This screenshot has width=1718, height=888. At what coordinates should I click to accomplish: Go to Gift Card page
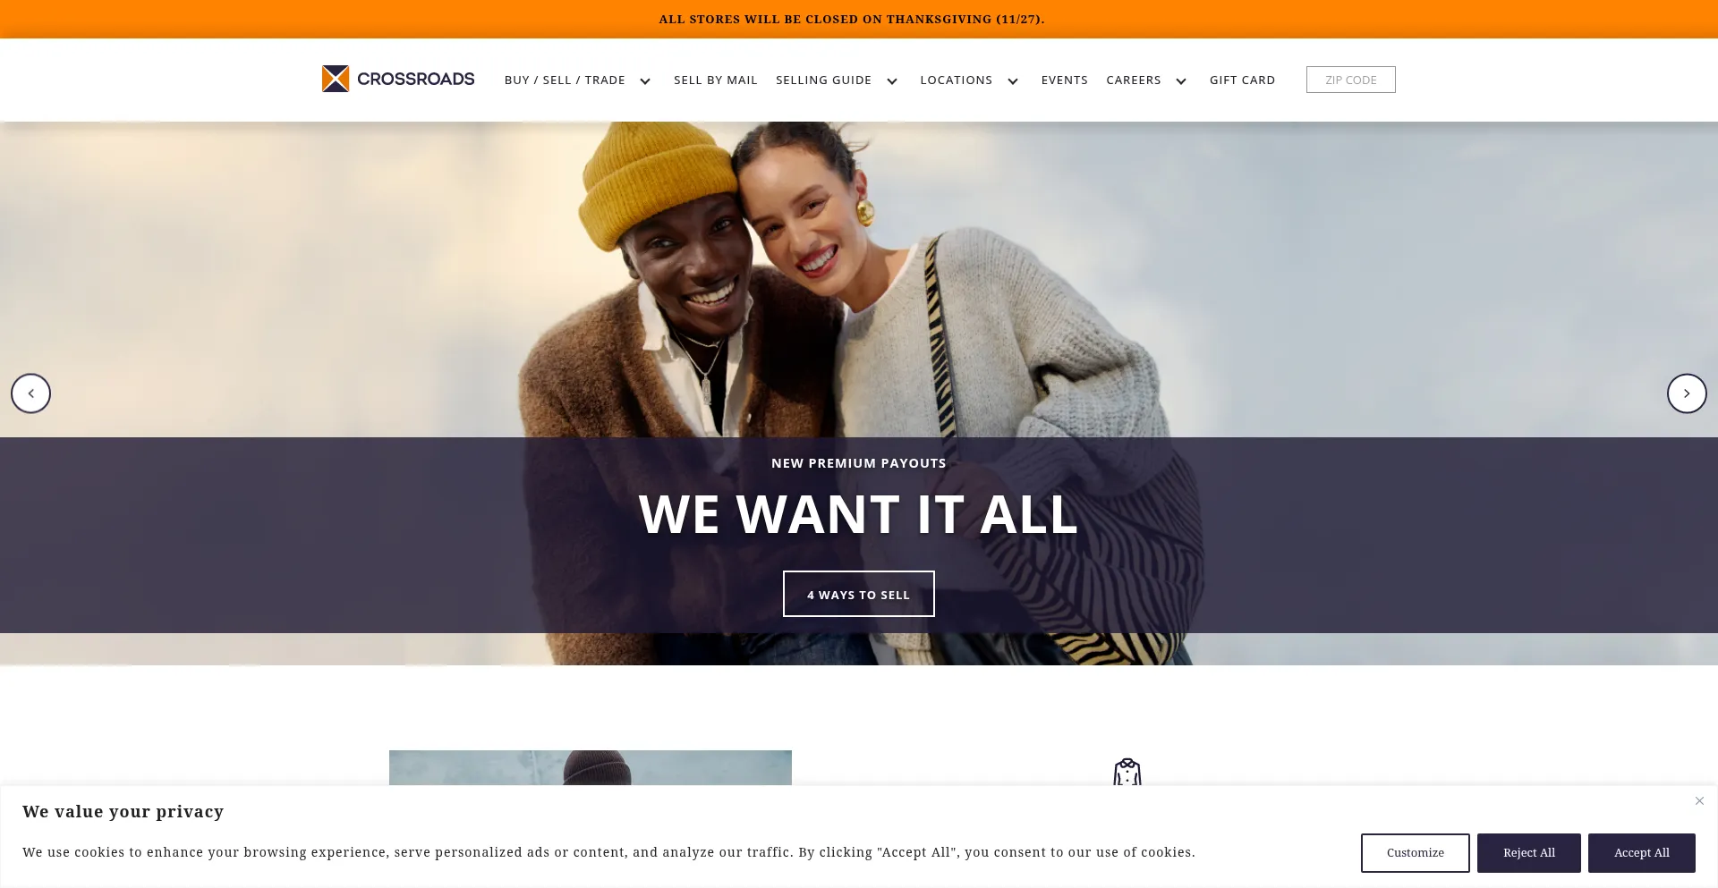[x=1243, y=80]
